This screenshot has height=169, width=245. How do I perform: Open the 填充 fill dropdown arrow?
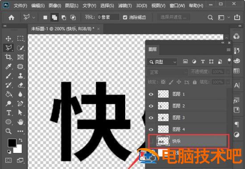pyautogui.click(x=229, y=82)
